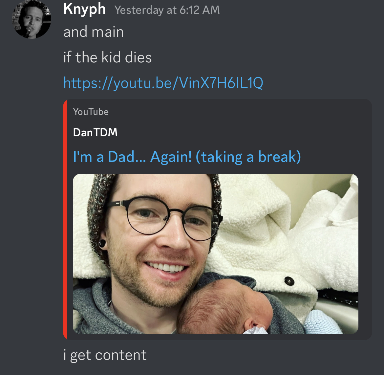Screen dimensions: 384x375
Task: Click the red accent bar of embed
Action: (x=65, y=219)
